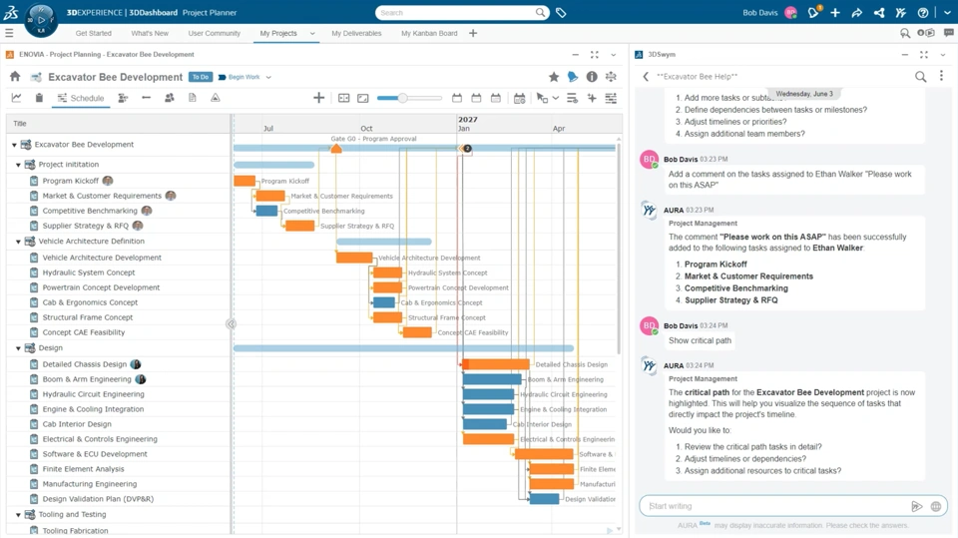This screenshot has height=538, width=958.
Task: Collapse Vehicle Architecture Definition group
Action: (18, 242)
